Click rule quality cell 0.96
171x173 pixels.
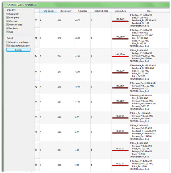[66, 38]
